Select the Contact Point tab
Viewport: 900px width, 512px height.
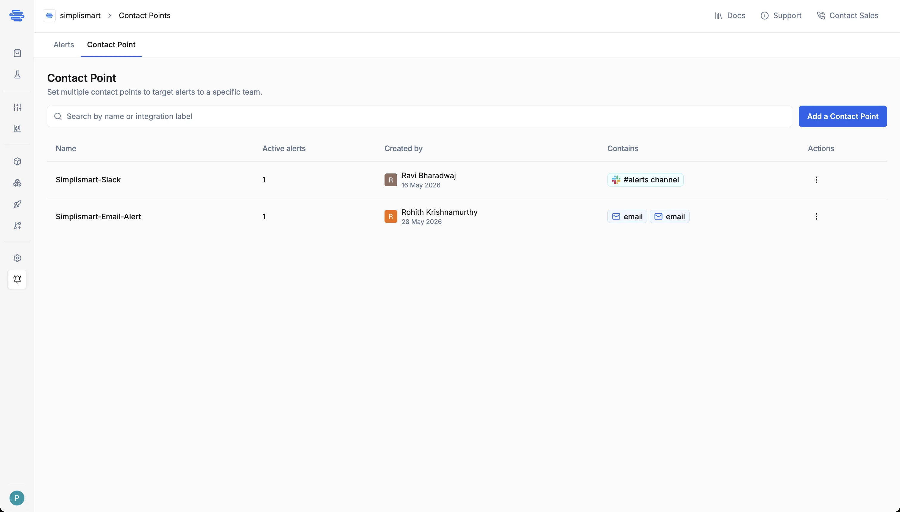click(x=111, y=45)
